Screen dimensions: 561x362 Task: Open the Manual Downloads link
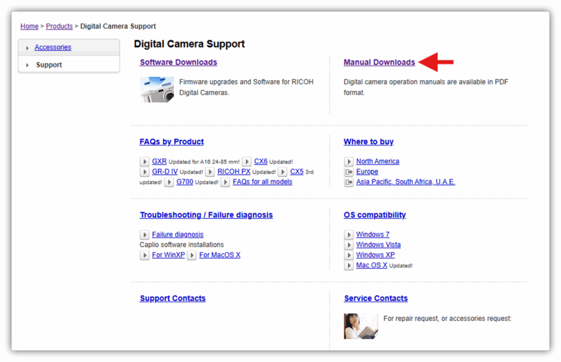(x=379, y=63)
